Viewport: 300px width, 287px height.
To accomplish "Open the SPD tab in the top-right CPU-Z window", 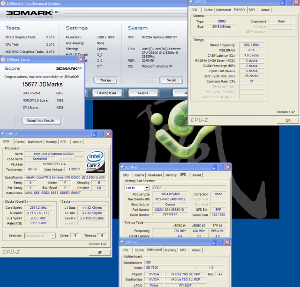I will tap(252, 10).
